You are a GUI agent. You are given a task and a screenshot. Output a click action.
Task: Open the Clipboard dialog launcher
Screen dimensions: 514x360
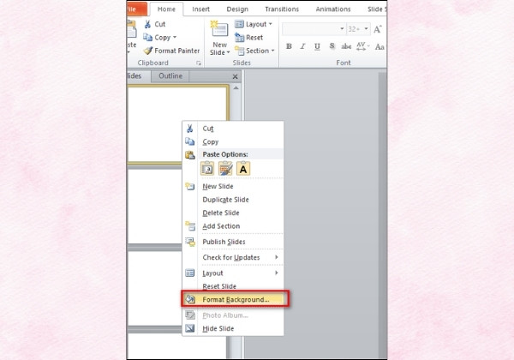pyautogui.click(x=199, y=63)
